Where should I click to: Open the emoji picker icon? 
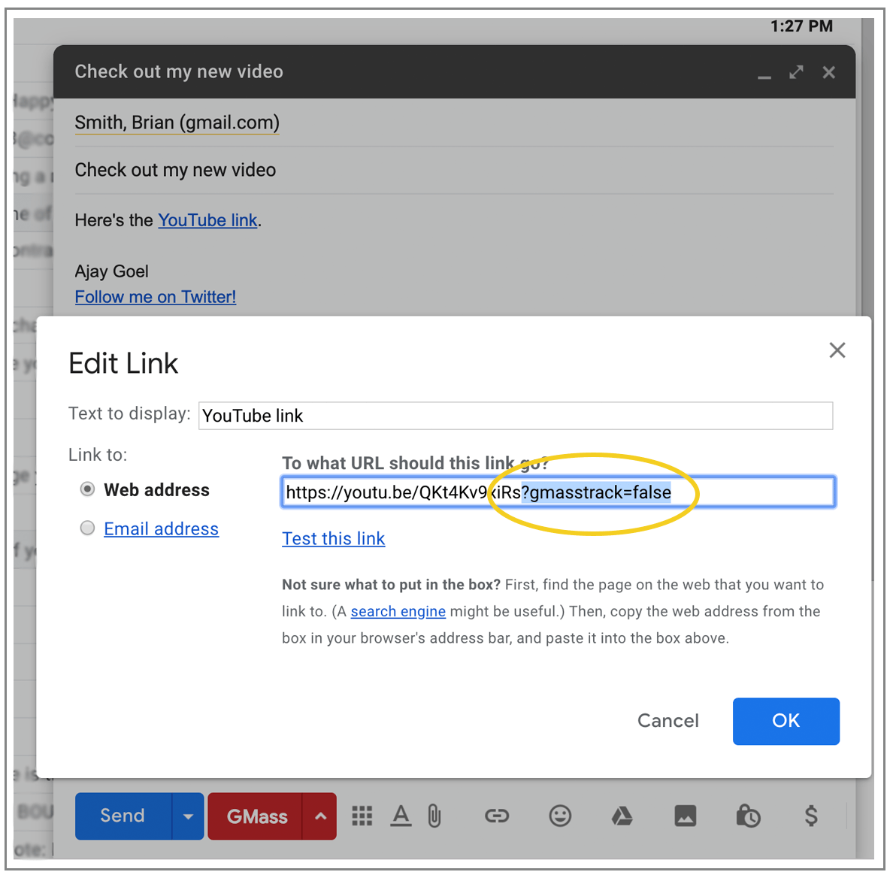pyautogui.click(x=560, y=816)
